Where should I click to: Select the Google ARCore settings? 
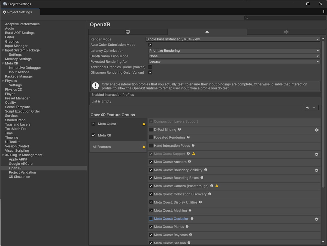pyautogui.click(x=20, y=164)
